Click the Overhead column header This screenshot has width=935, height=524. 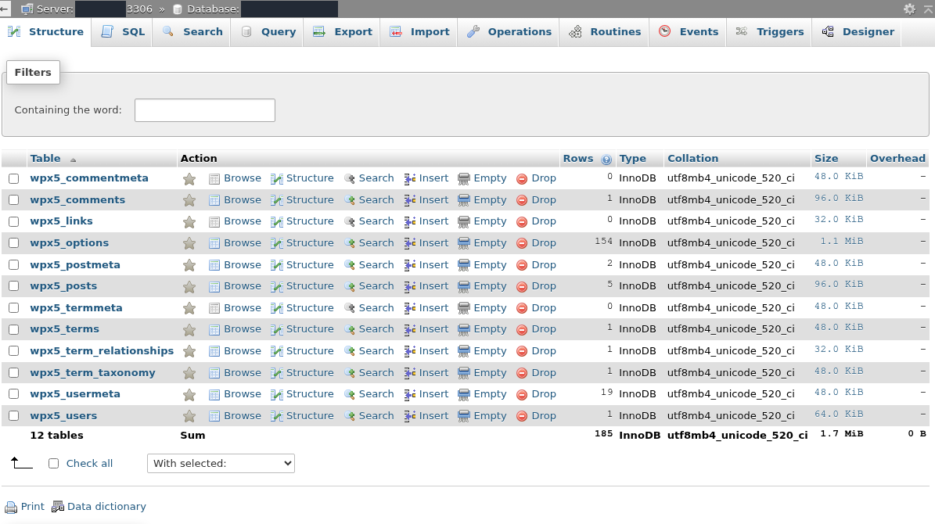(897, 159)
